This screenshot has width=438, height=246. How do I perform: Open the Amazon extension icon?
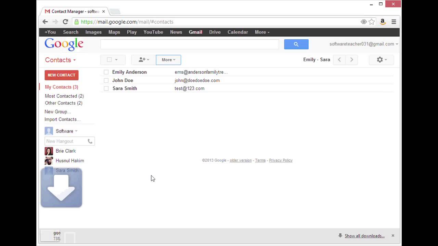coord(383,22)
